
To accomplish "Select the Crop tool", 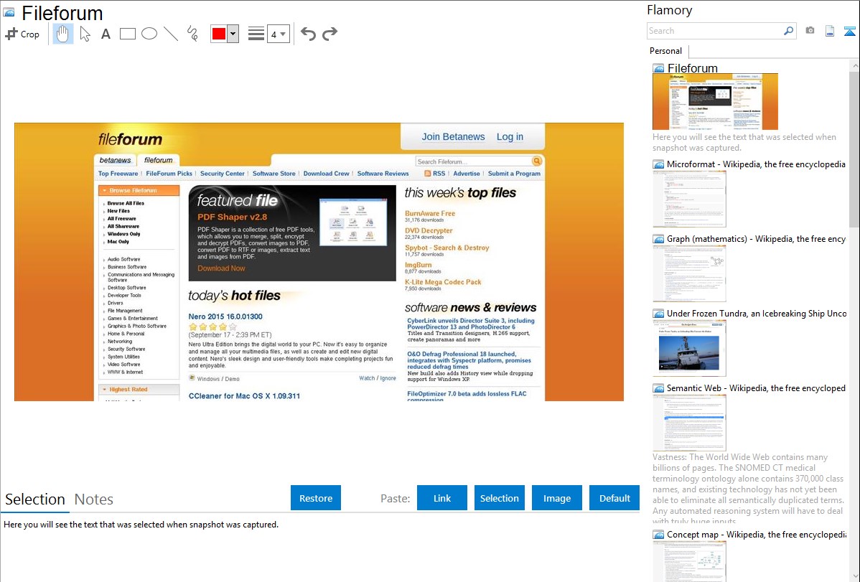I will [22, 34].
